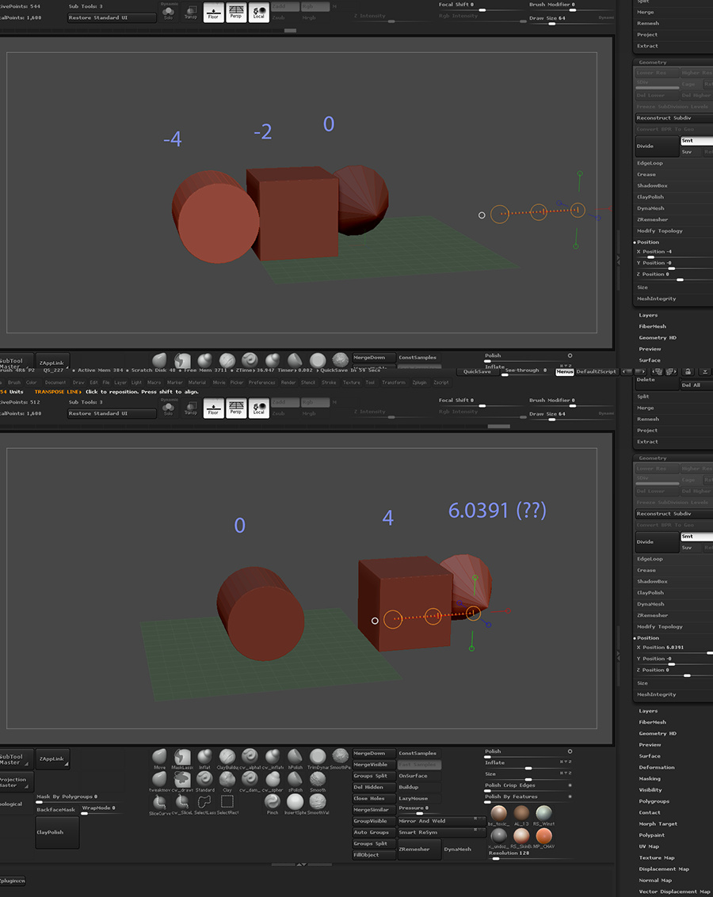
Task: Select the Move brush
Action: 160,757
